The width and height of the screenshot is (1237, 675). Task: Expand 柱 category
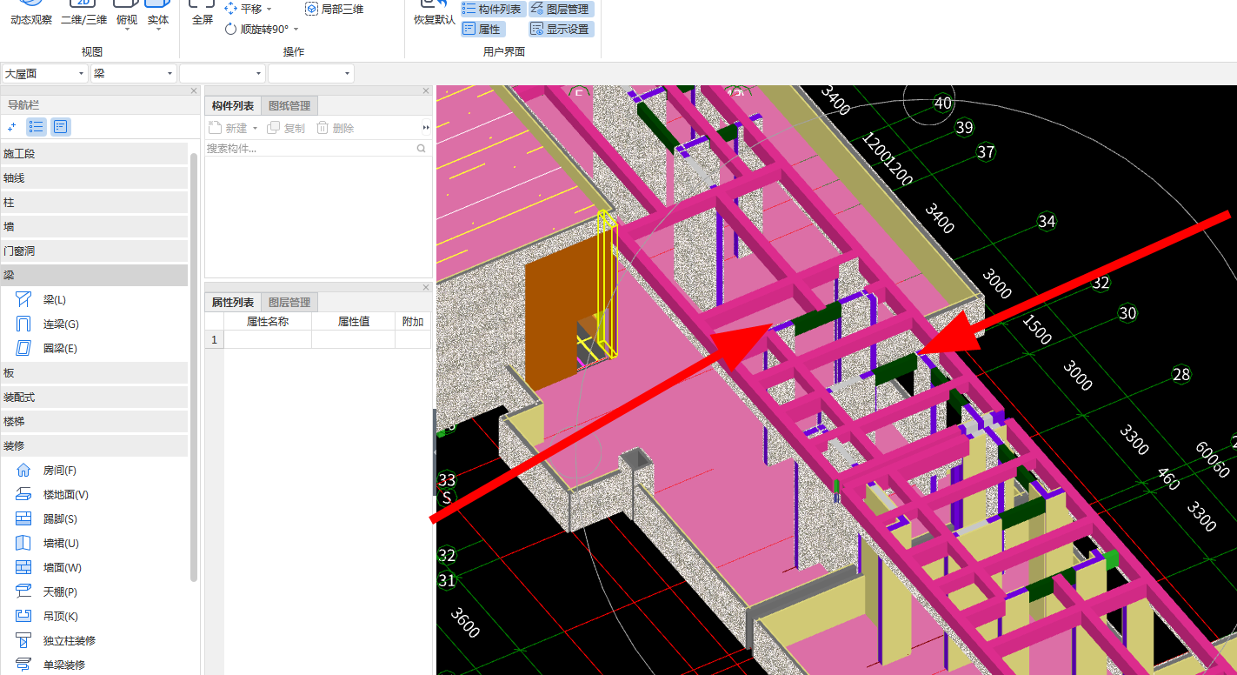pos(94,203)
